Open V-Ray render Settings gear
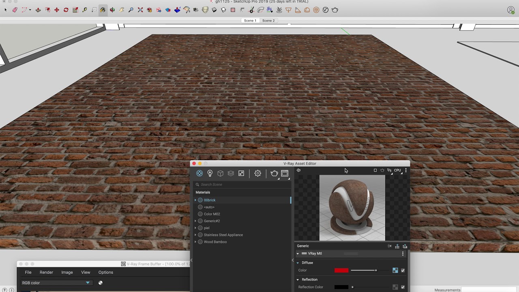Screen dimensions: 519x292 (x=258, y=174)
